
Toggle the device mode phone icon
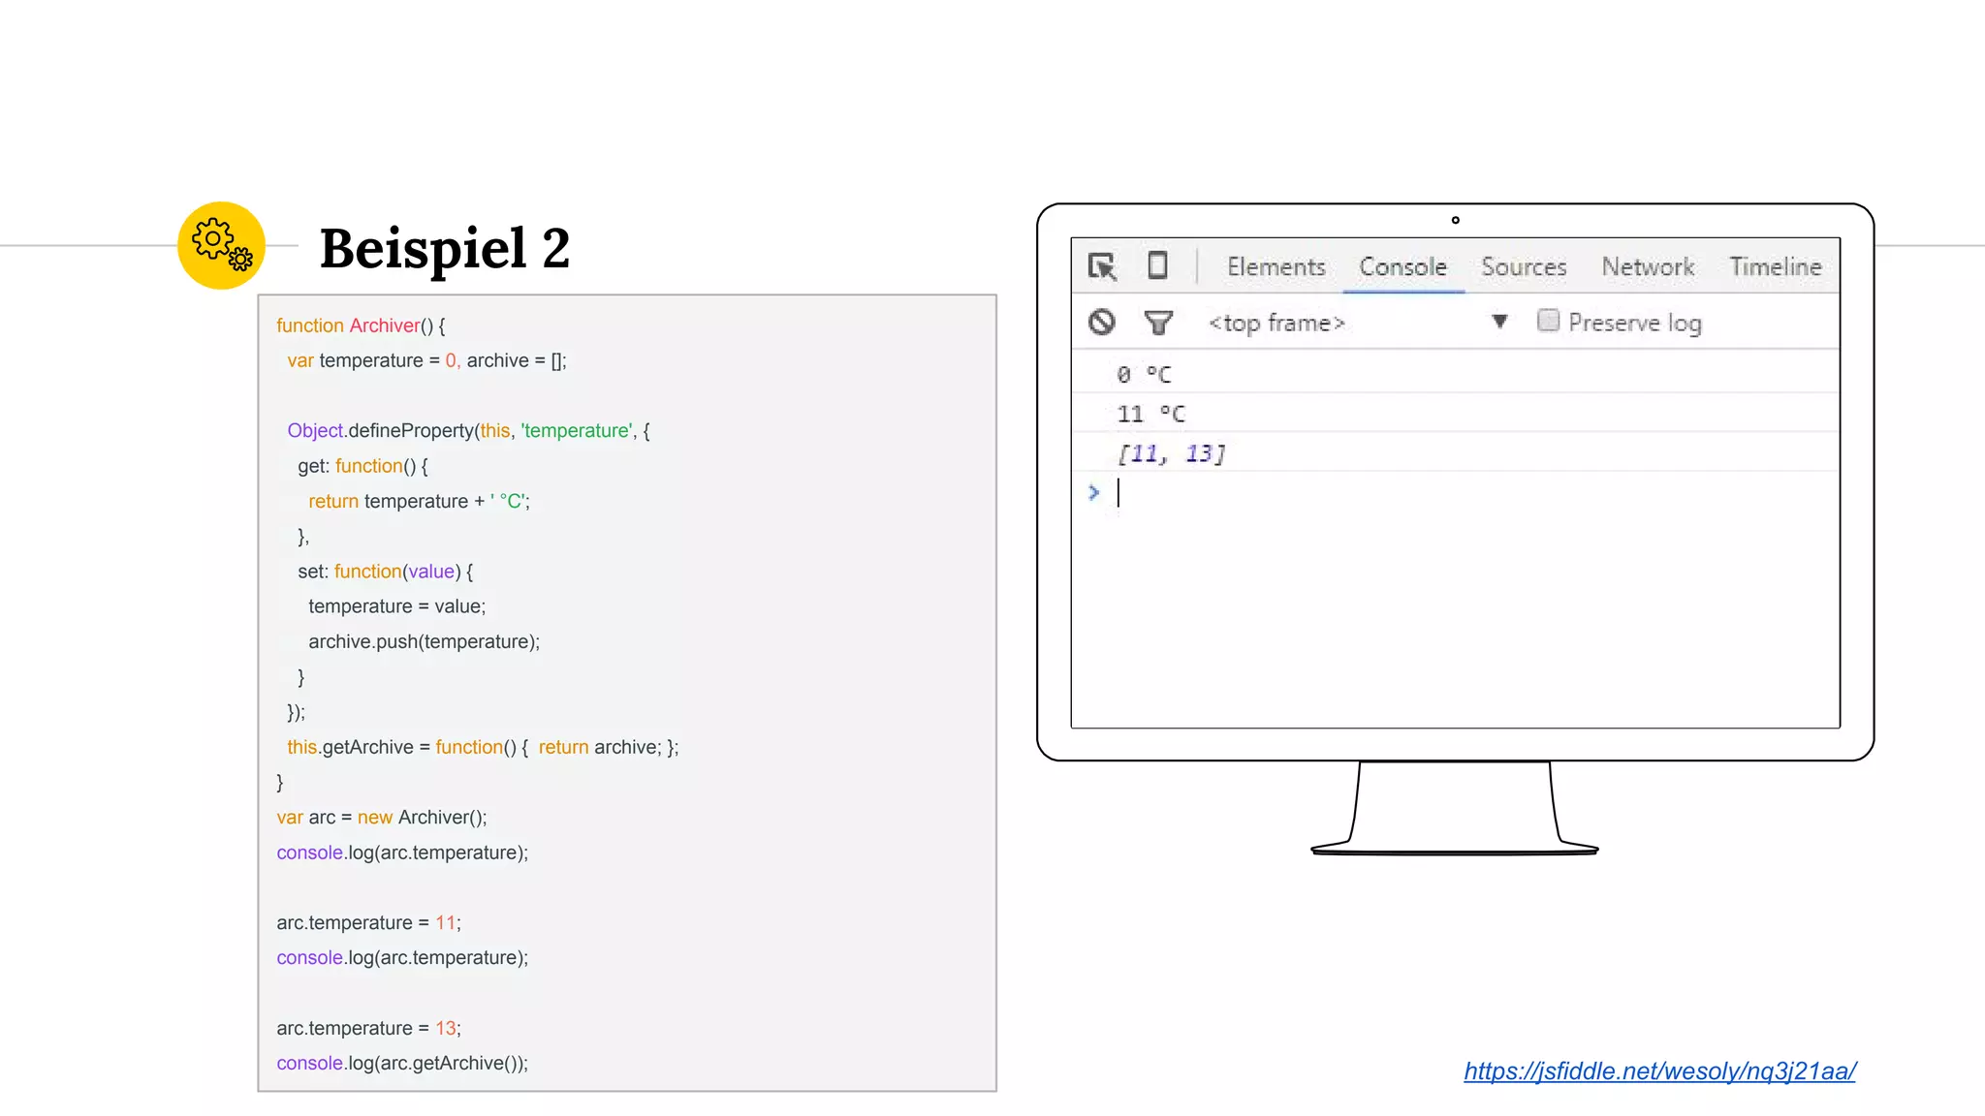1157,265
